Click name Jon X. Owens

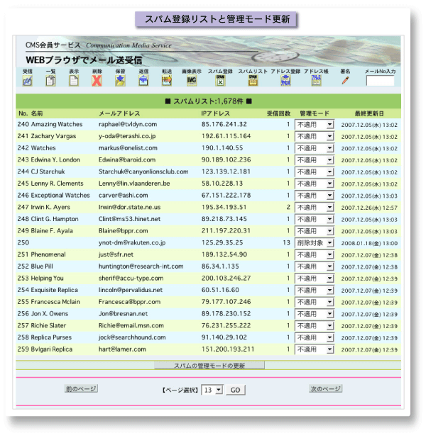click(49, 314)
